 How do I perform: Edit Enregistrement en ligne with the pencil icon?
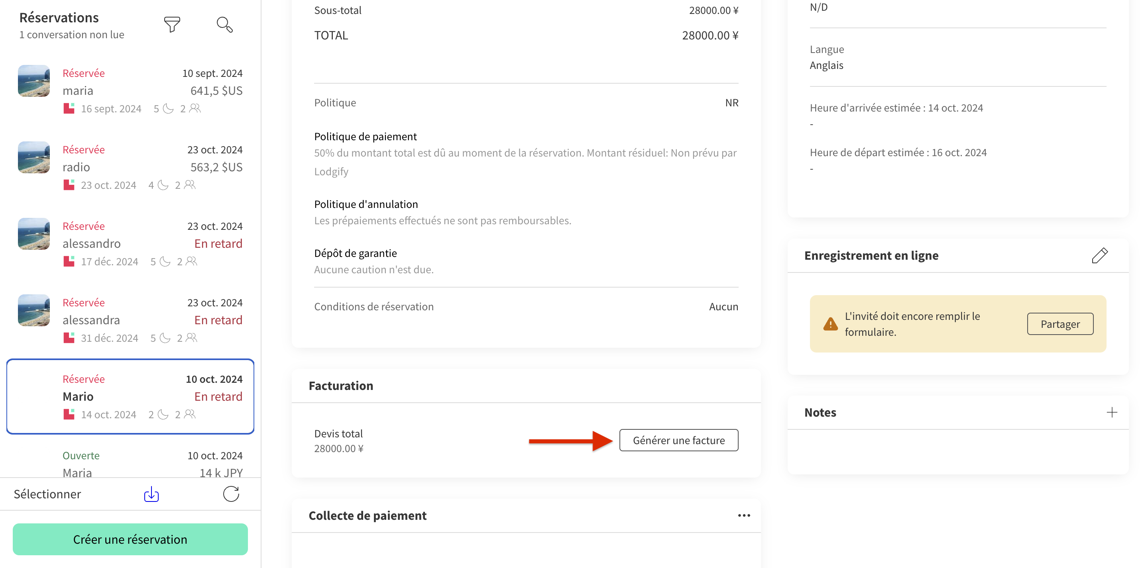pos(1099,256)
